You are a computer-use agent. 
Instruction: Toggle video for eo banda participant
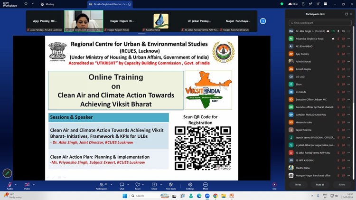[344, 92]
